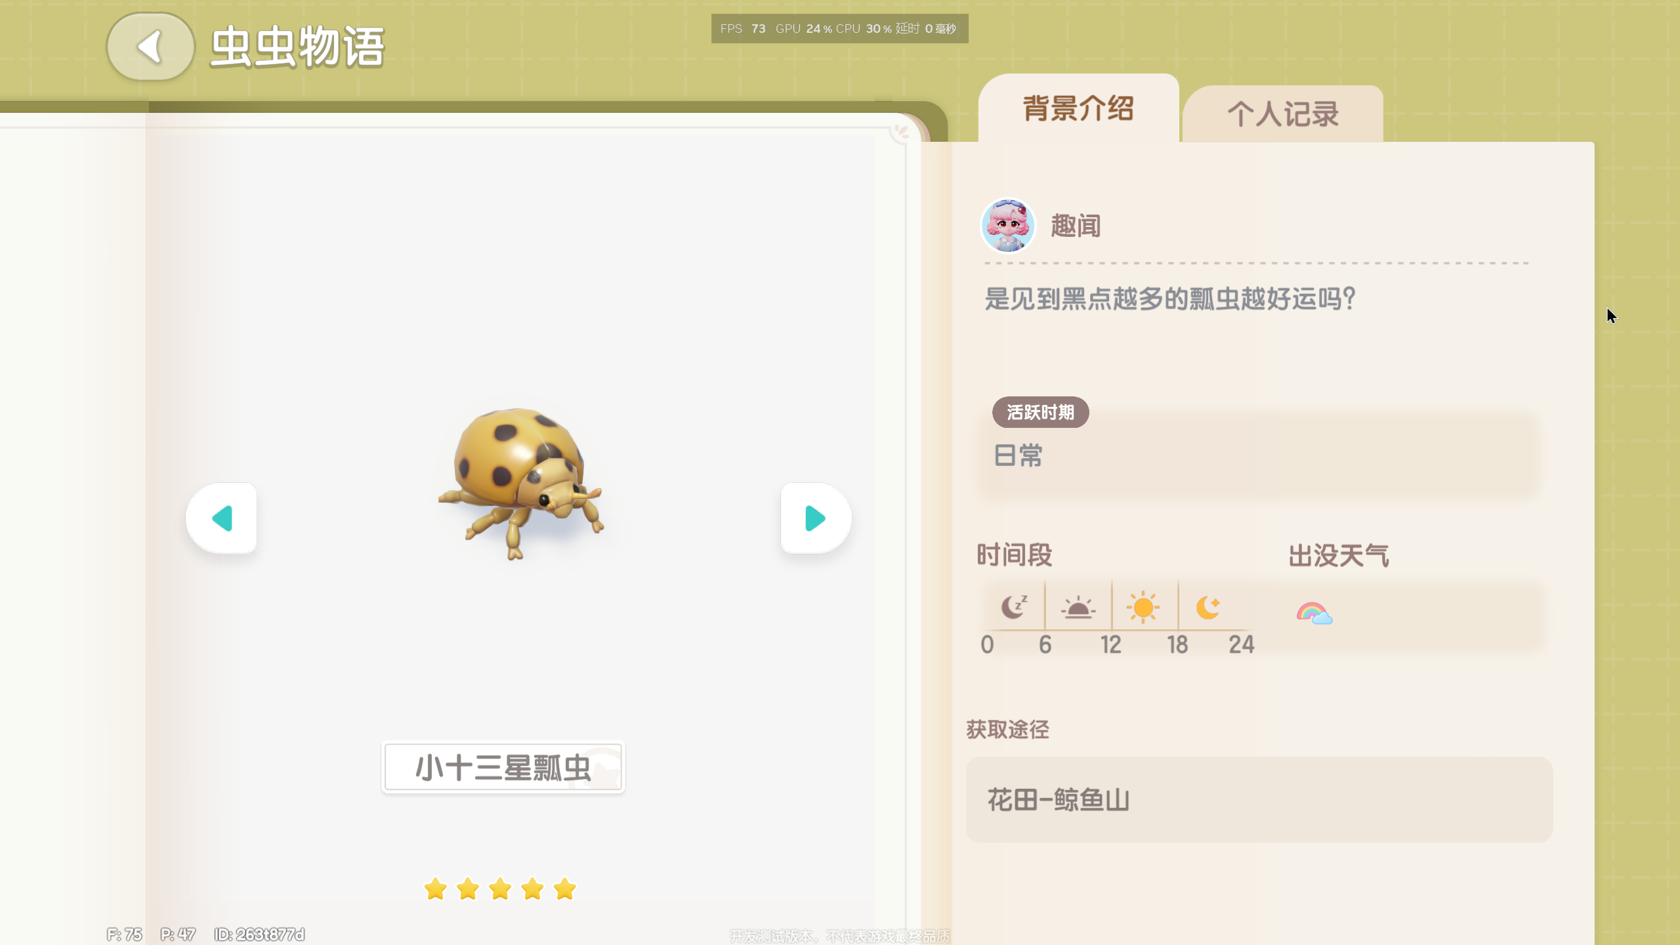1680x945 pixels.
Task: Click the 小十三星瓢虫 name plate
Action: coord(503,767)
